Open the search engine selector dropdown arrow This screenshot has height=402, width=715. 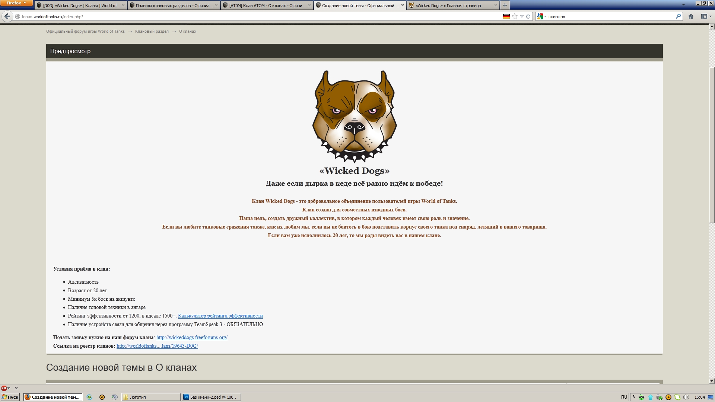pyautogui.click(x=545, y=16)
